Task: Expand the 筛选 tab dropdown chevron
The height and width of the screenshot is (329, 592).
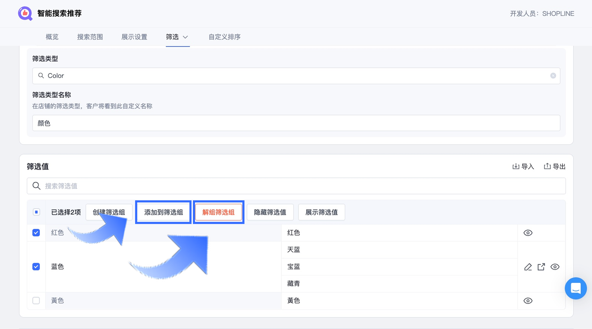Action: click(x=186, y=37)
